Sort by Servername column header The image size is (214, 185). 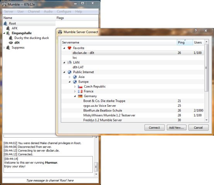click(x=119, y=42)
